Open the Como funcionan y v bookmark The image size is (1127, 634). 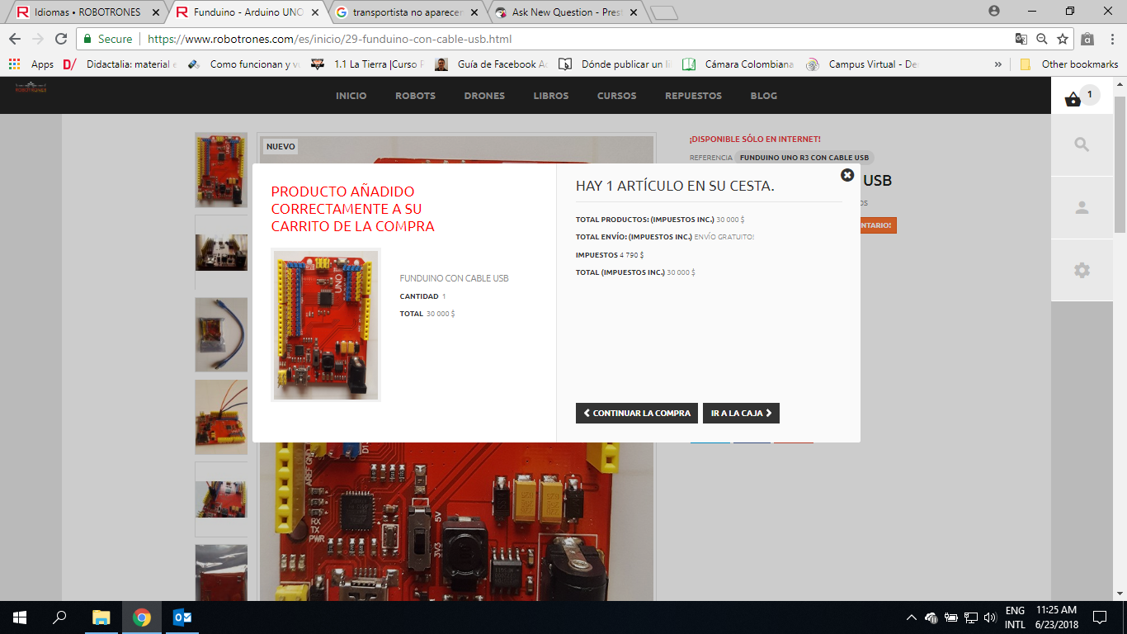(x=246, y=64)
